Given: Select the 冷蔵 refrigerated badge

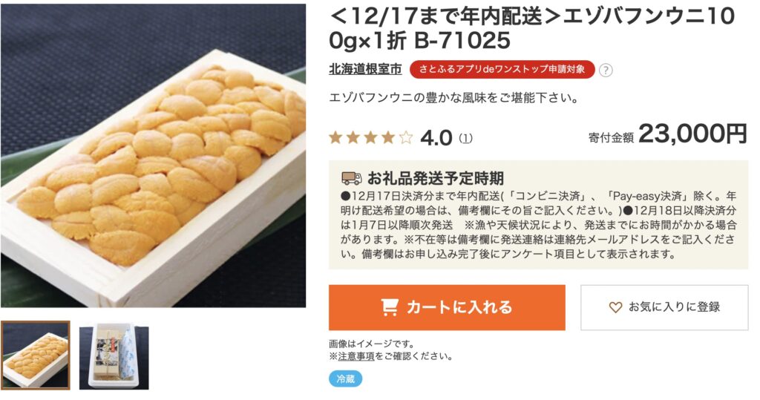Looking at the screenshot, I should pos(346,378).
